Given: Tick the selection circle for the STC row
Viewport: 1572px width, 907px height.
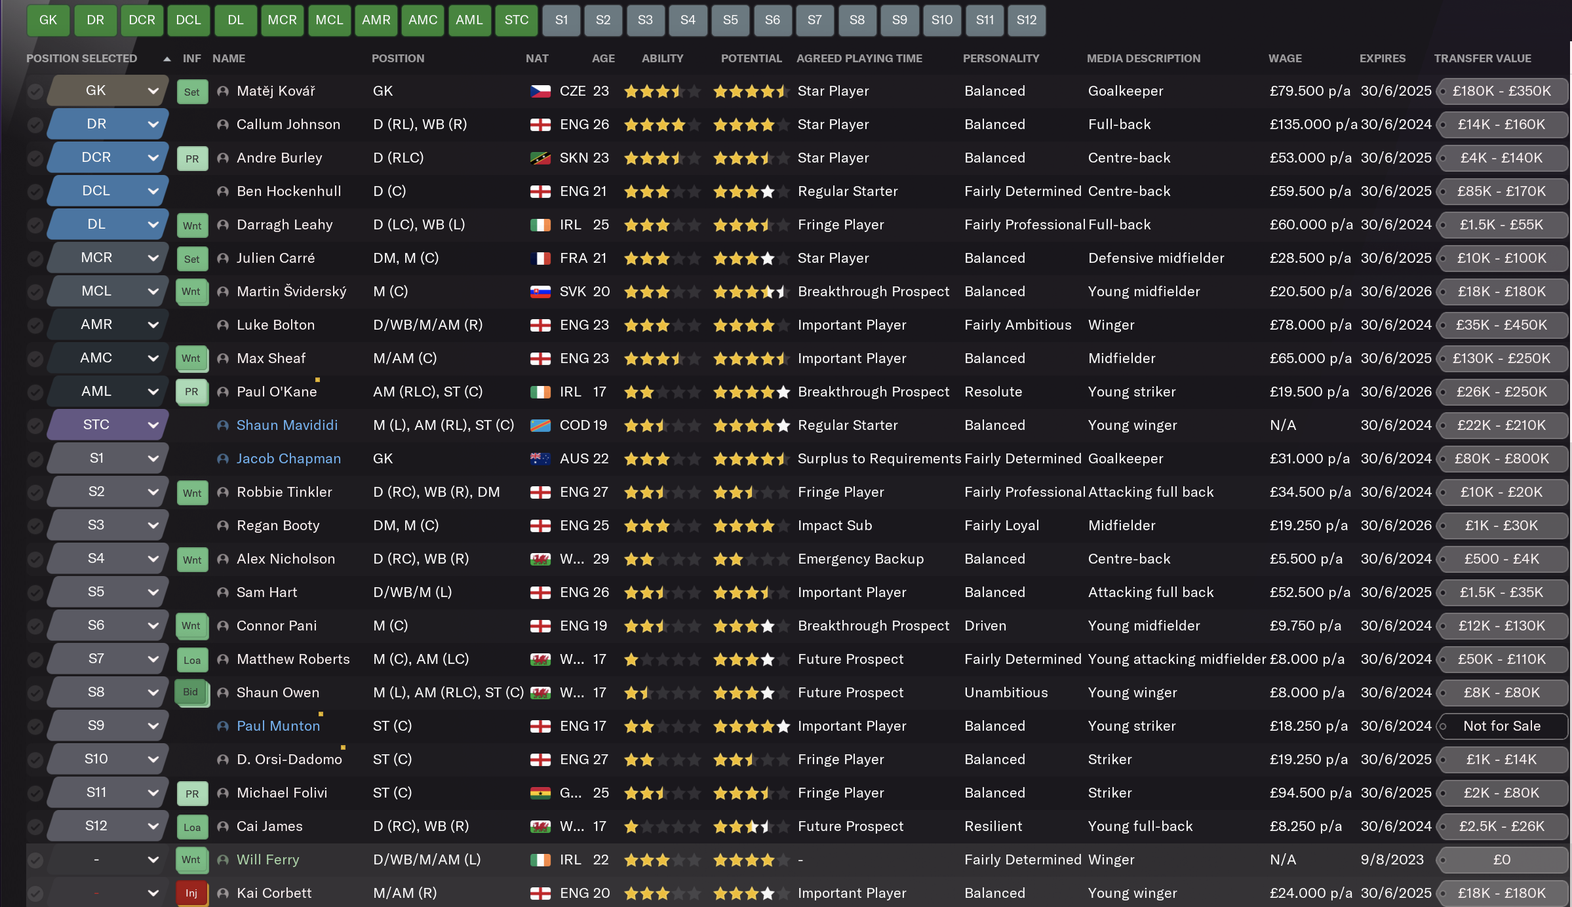Looking at the screenshot, I should coord(35,425).
